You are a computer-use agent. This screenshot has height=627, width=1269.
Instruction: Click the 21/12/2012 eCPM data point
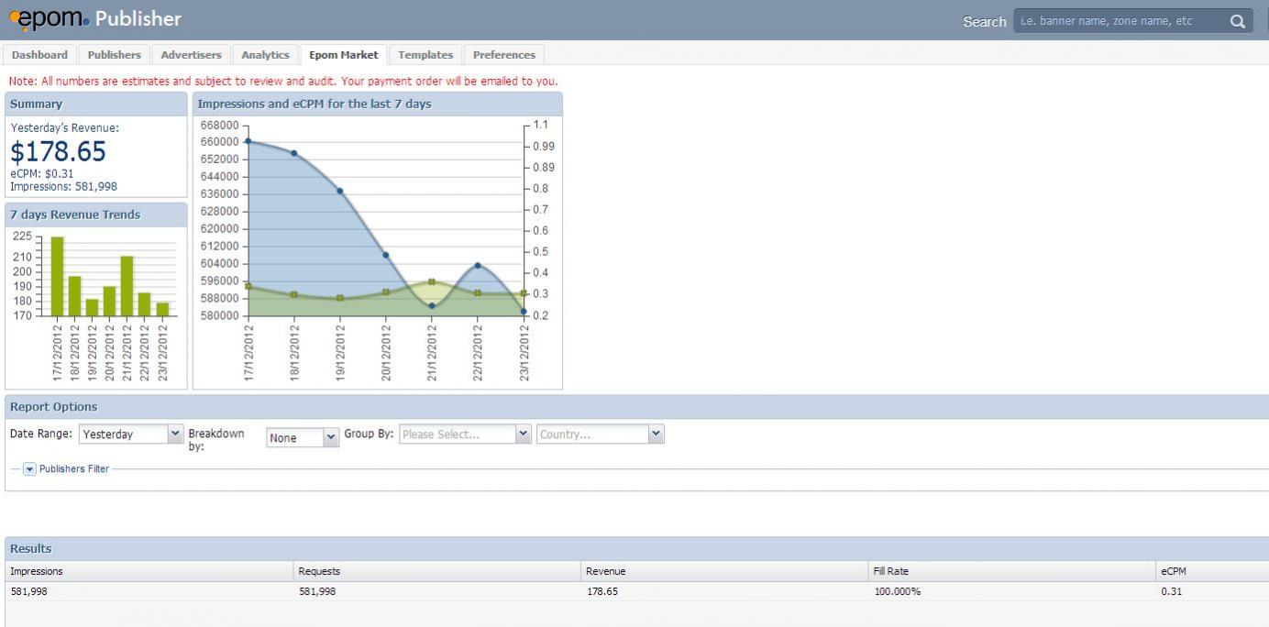pyautogui.click(x=432, y=281)
